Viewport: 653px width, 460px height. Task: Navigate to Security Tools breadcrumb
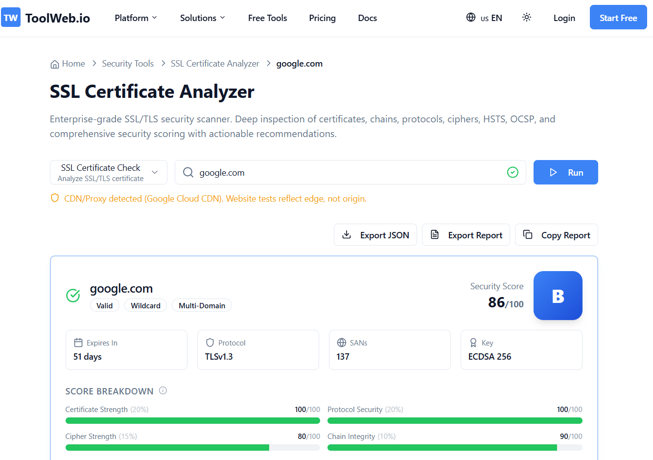(x=128, y=64)
